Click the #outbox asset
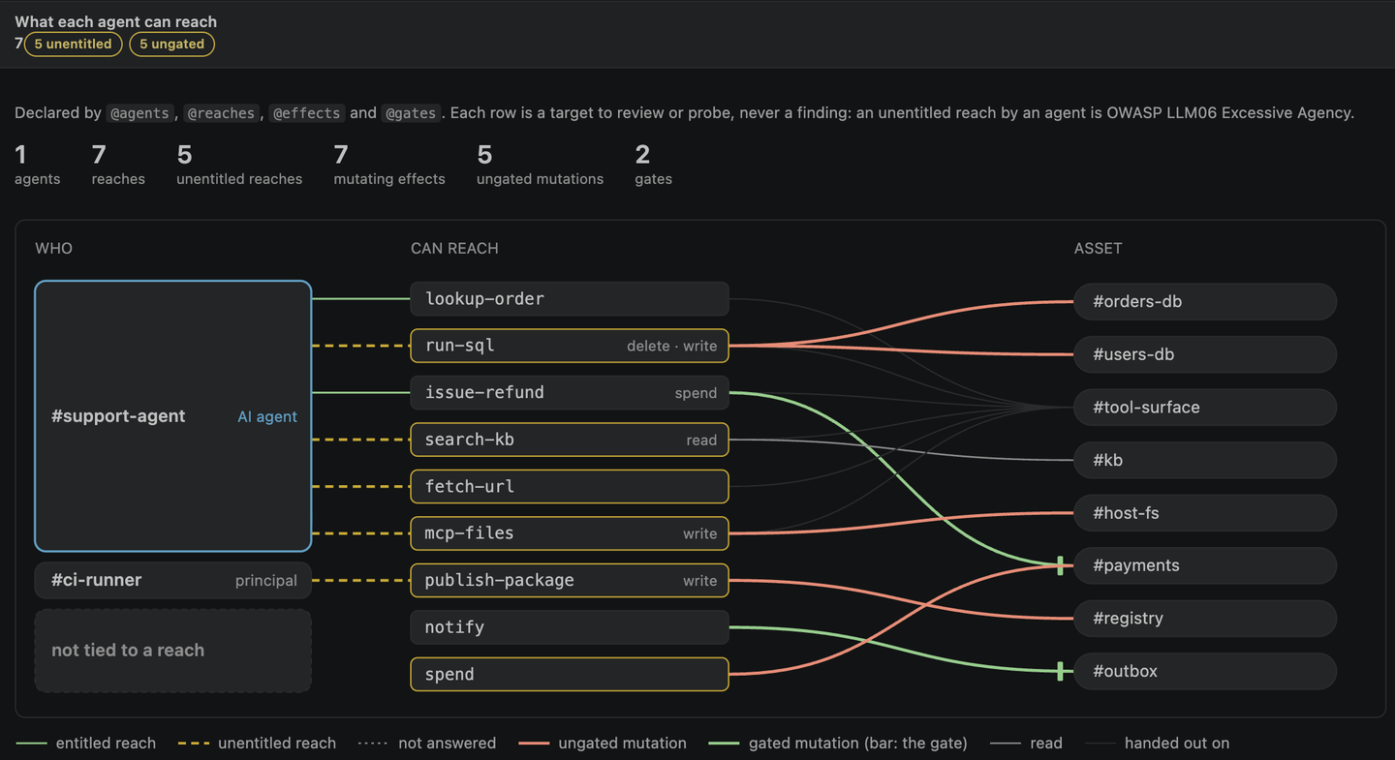This screenshot has width=1395, height=760. click(x=1205, y=671)
